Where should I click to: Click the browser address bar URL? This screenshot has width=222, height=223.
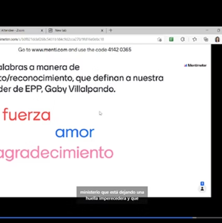(x=52, y=39)
